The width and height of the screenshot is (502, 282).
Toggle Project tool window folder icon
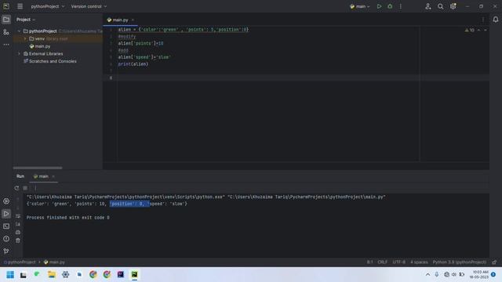[x=6, y=20]
